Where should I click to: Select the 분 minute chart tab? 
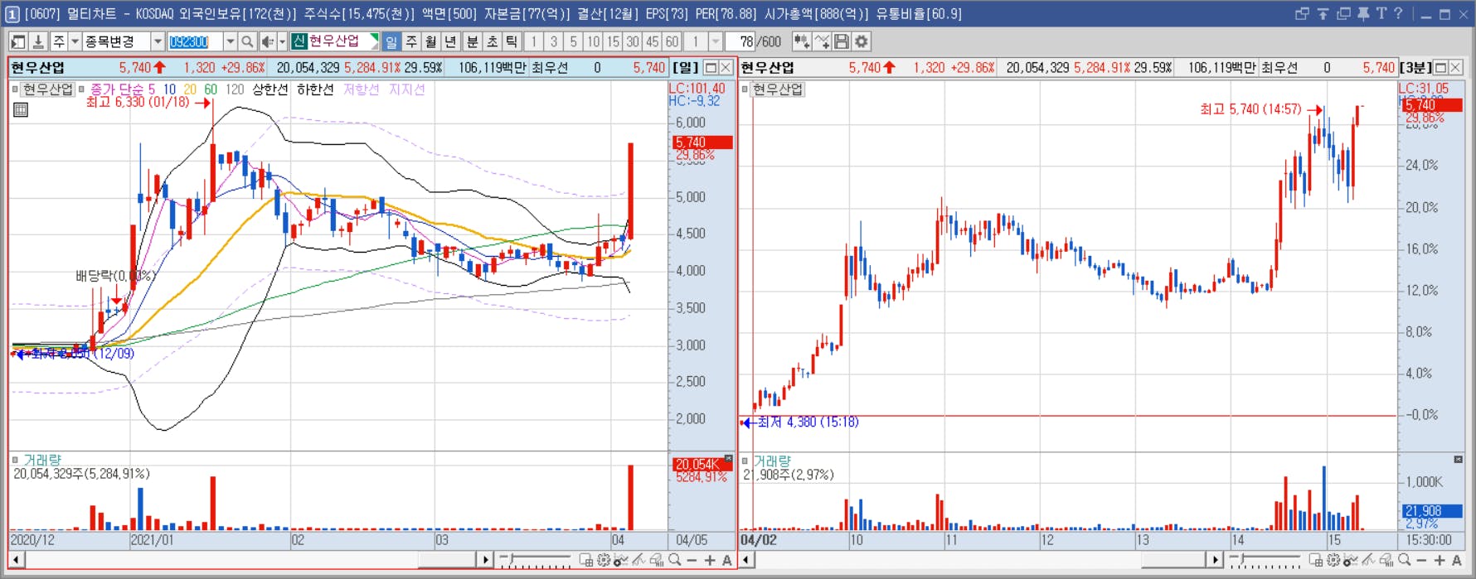tap(472, 41)
